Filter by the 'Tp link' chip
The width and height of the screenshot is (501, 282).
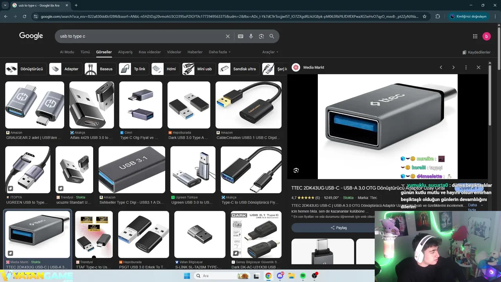(x=134, y=69)
